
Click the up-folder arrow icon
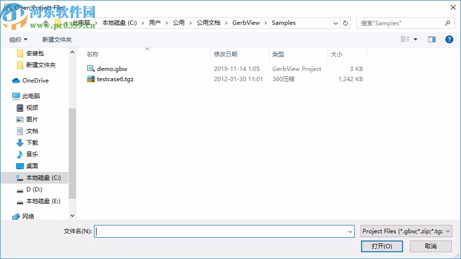(x=46, y=23)
